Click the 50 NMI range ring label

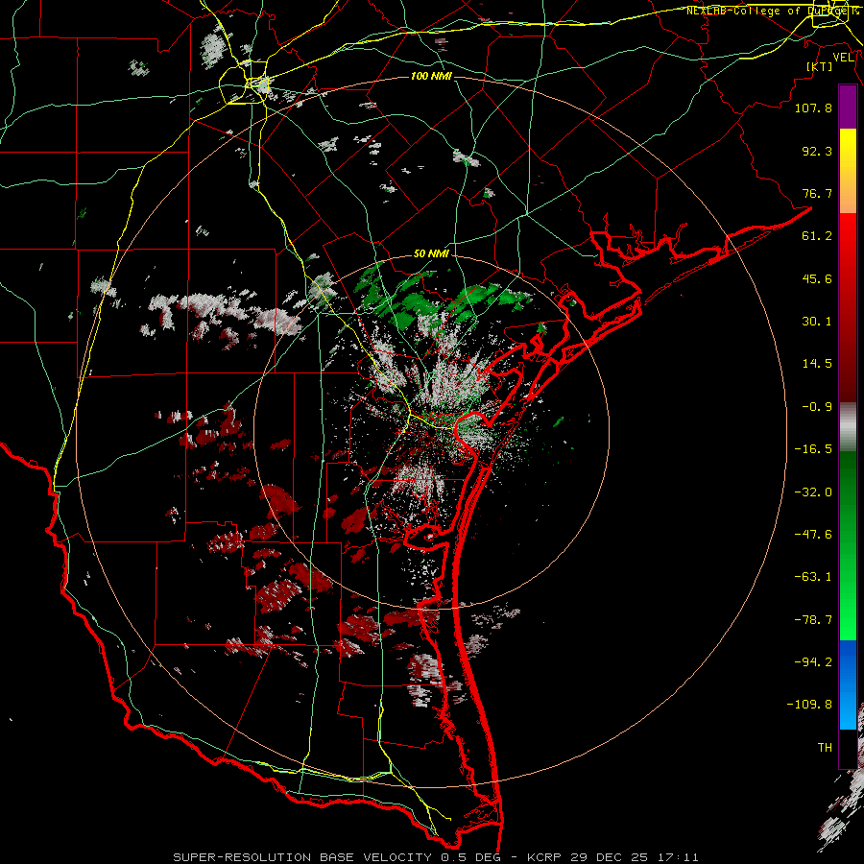pyautogui.click(x=431, y=253)
